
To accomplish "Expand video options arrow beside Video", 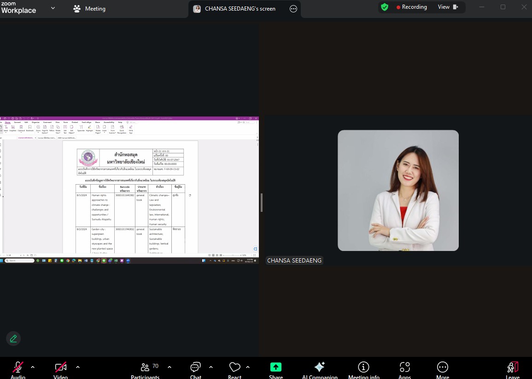I will (x=77, y=367).
